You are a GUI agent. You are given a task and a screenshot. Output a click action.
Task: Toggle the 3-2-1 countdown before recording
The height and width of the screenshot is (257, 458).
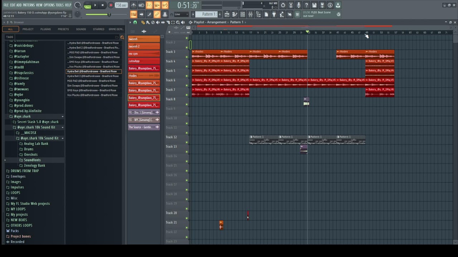click(149, 5)
